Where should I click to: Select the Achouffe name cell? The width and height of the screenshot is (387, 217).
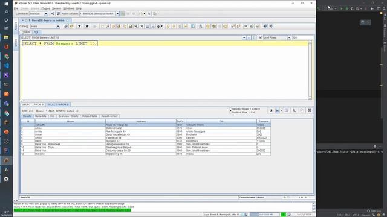[70, 125]
